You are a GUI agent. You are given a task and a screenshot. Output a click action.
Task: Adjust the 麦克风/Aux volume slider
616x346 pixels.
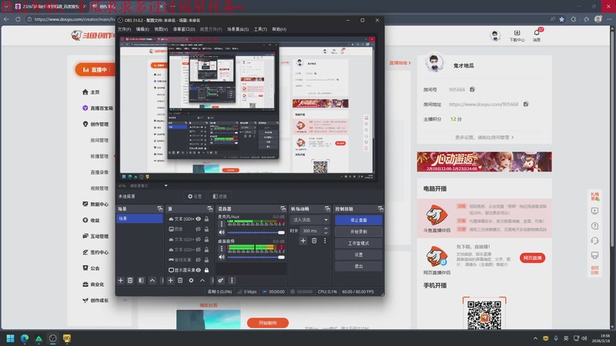256,232
